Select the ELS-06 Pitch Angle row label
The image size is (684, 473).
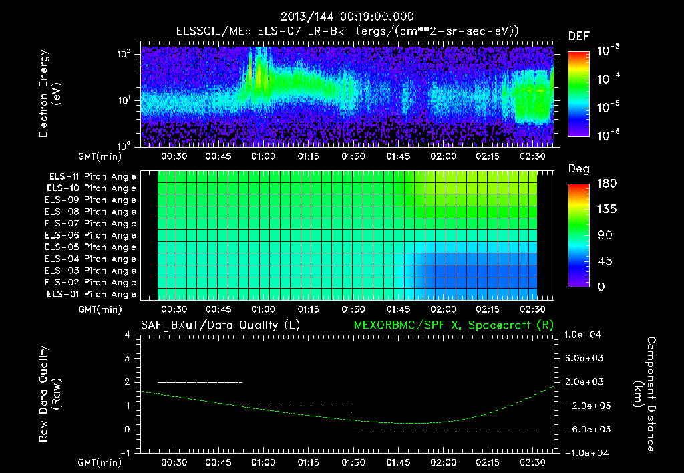(x=91, y=236)
